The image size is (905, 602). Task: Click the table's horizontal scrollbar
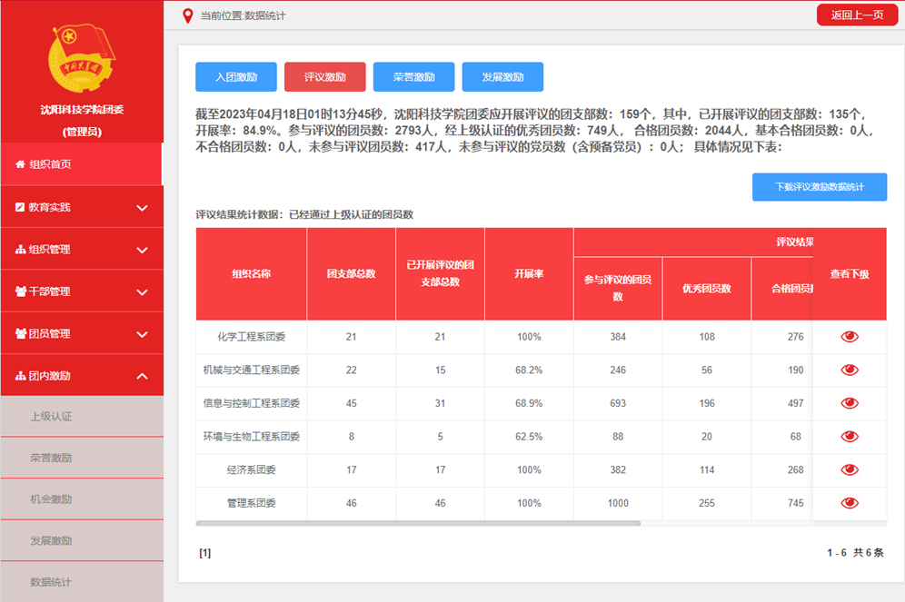[418, 523]
